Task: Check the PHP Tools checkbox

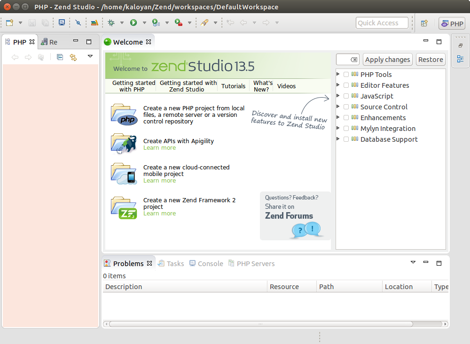Action: [x=346, y=75]
